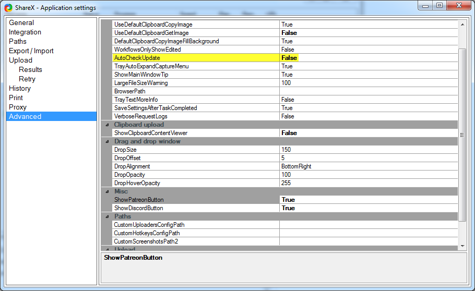Click the CustomUploadersConfigPath value field
The image size is (475, 291).
(369, 225)
